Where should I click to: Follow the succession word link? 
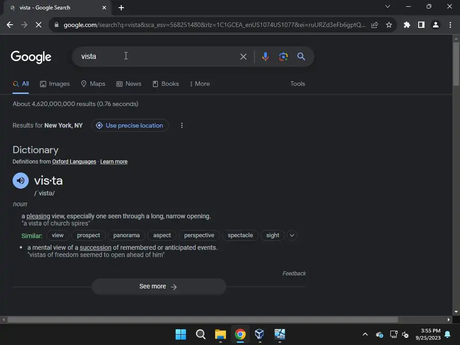click(96, 248)
